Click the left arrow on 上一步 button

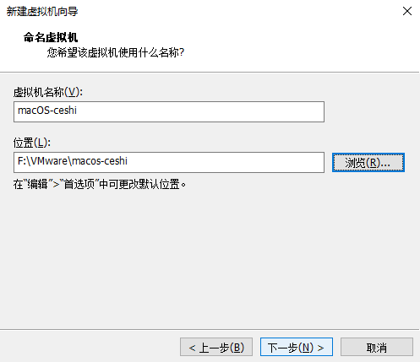tap(192, 348)
